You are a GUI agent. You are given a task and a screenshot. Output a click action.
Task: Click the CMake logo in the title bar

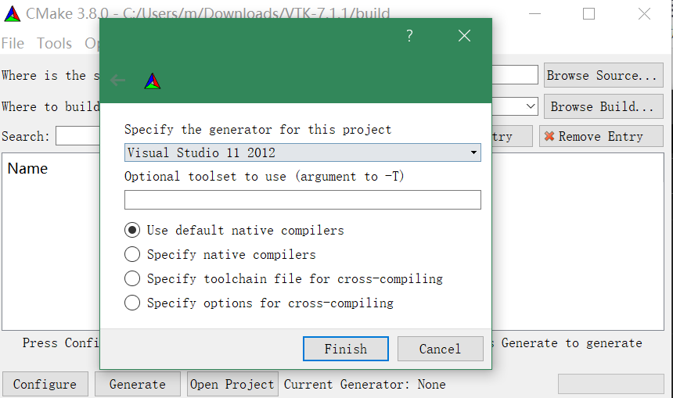(12, 13)
